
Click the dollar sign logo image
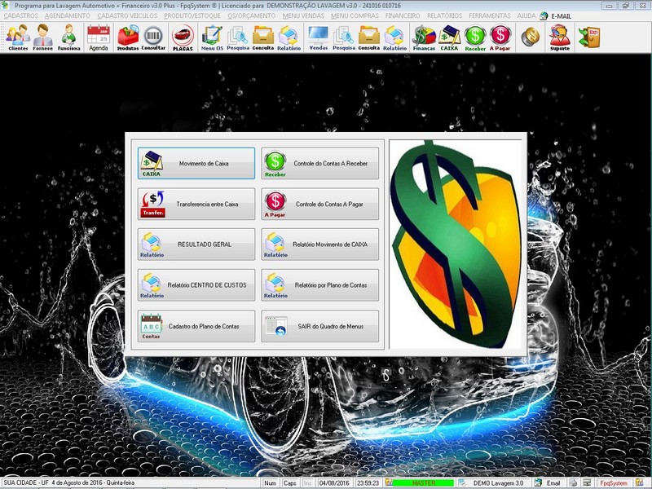coord(456,244)
